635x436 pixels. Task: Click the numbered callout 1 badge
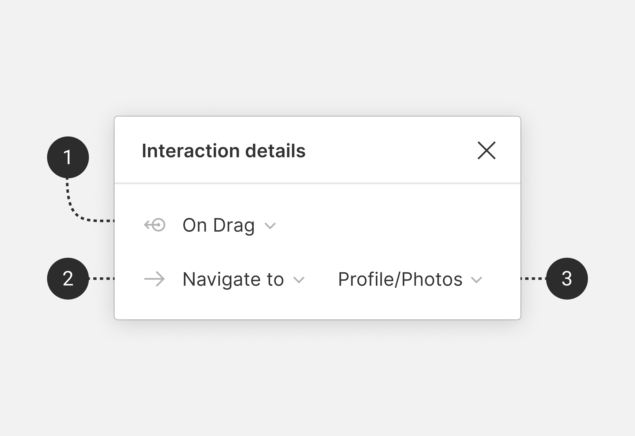(x=68, y=157)
